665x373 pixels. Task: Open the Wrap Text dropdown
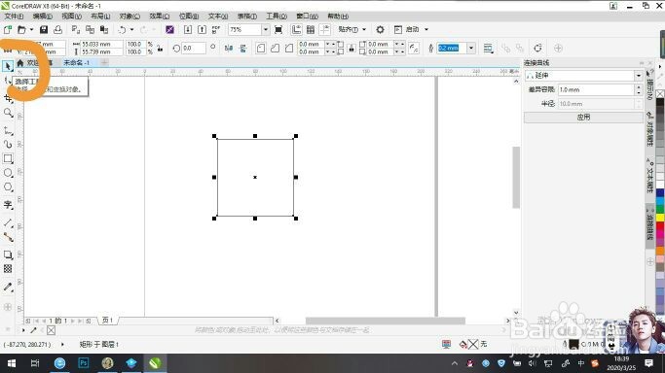[x=488, y=48]
